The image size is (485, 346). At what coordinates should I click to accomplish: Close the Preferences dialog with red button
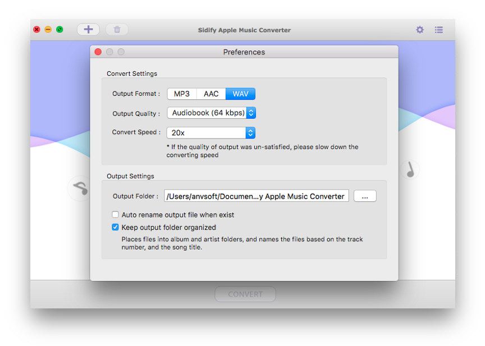click(98, 52)
